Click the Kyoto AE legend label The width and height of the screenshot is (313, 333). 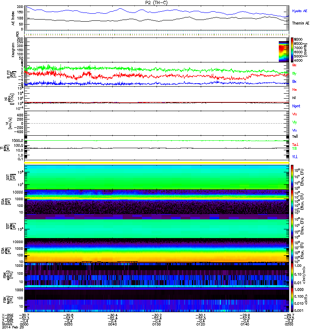300,11
